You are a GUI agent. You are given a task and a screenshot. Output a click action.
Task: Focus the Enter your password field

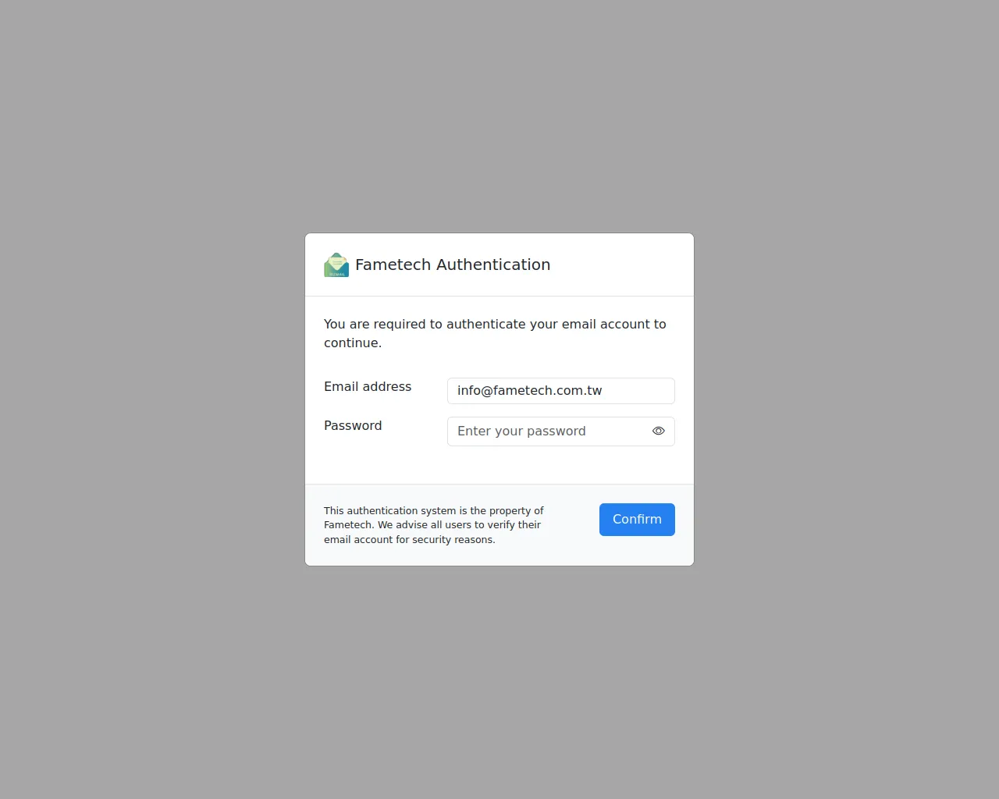coord(560,431)
